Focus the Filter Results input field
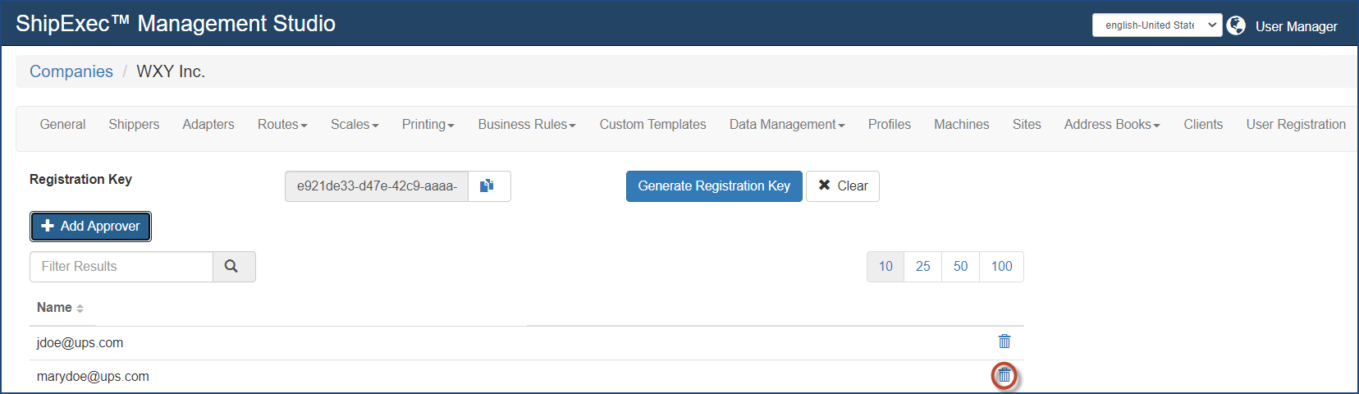The width and height of the screenshot is (1359, 394). [121, 267]
